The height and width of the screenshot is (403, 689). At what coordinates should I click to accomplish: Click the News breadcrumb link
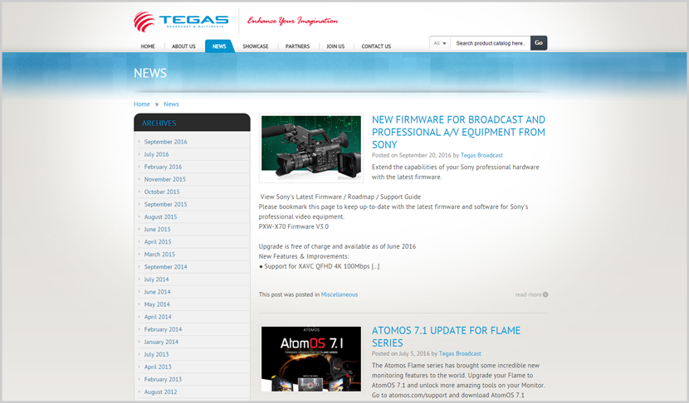pyautogui.click(x=171, y=104)
